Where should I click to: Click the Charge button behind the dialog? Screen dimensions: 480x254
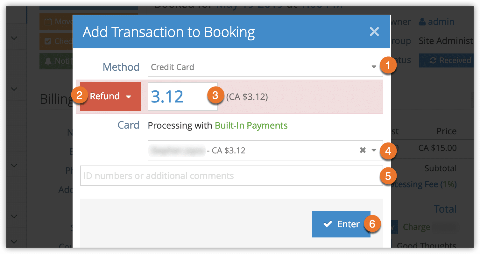tap(416, 227)
